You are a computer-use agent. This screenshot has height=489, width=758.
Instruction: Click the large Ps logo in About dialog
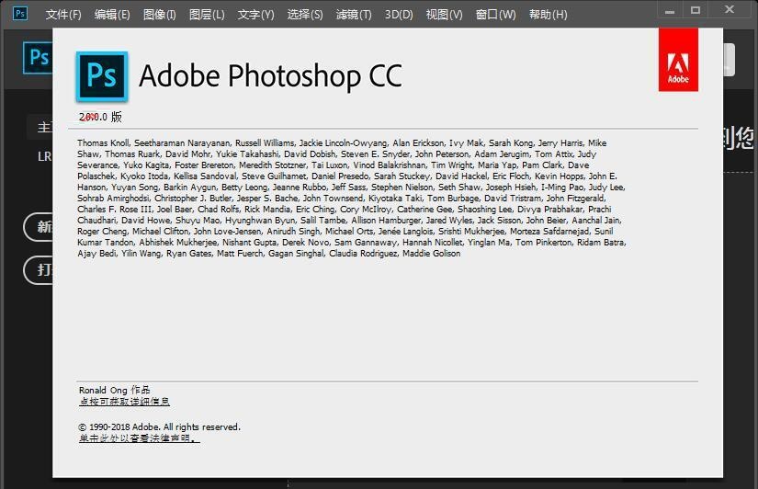tap(102, 76)
